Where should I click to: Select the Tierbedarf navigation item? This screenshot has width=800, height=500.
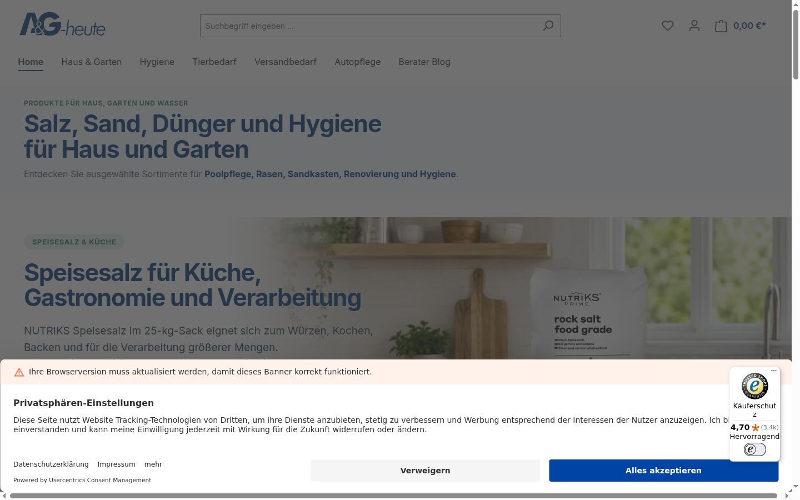pyautogui.click(x=214, y=62)
